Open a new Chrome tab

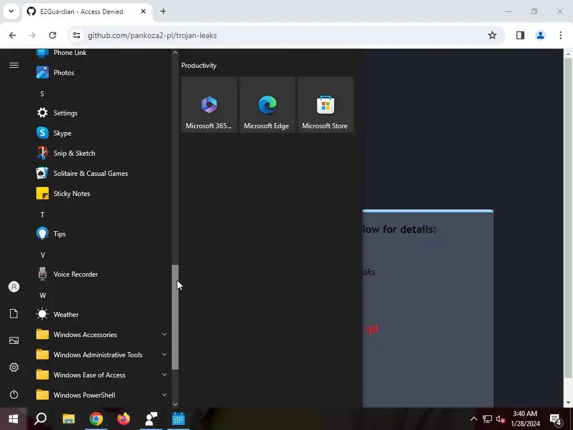(163, 11)
